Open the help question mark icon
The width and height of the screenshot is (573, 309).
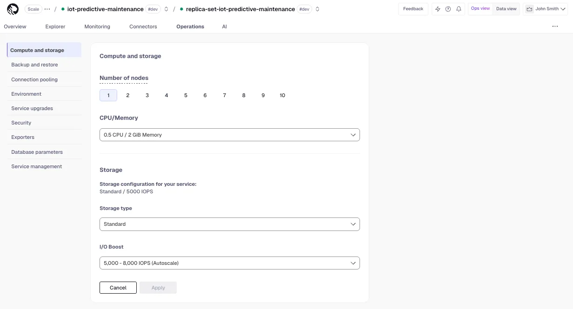448,9
